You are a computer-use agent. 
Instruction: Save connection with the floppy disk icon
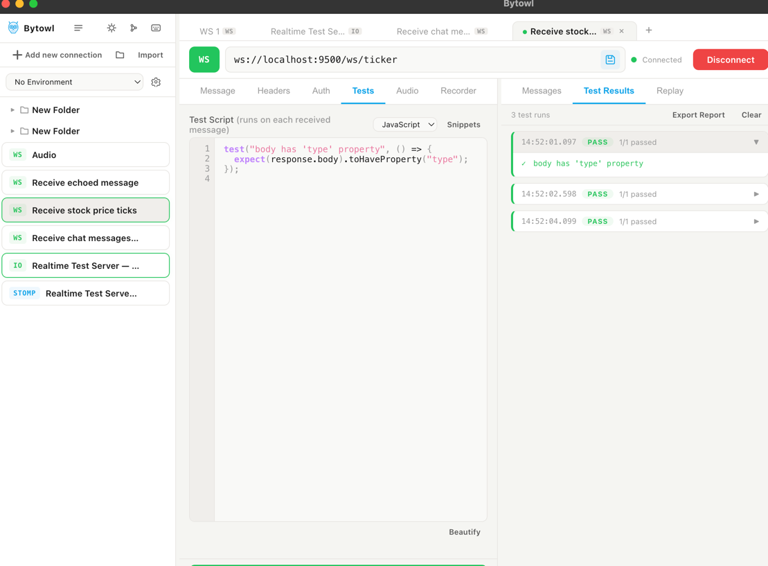(x=610, y=60)
